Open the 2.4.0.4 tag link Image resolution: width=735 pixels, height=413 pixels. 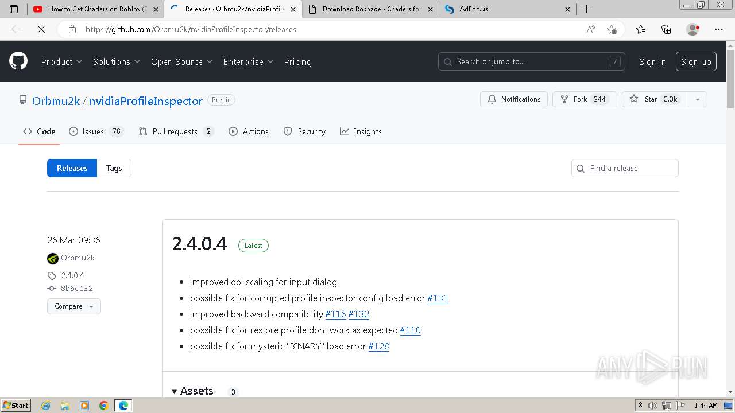pos(72,275)
